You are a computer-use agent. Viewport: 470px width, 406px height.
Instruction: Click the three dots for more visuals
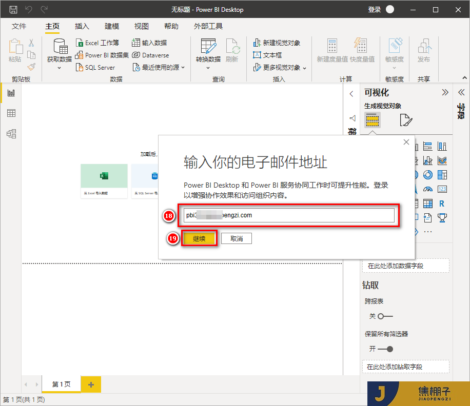click(x=428, y=232)
